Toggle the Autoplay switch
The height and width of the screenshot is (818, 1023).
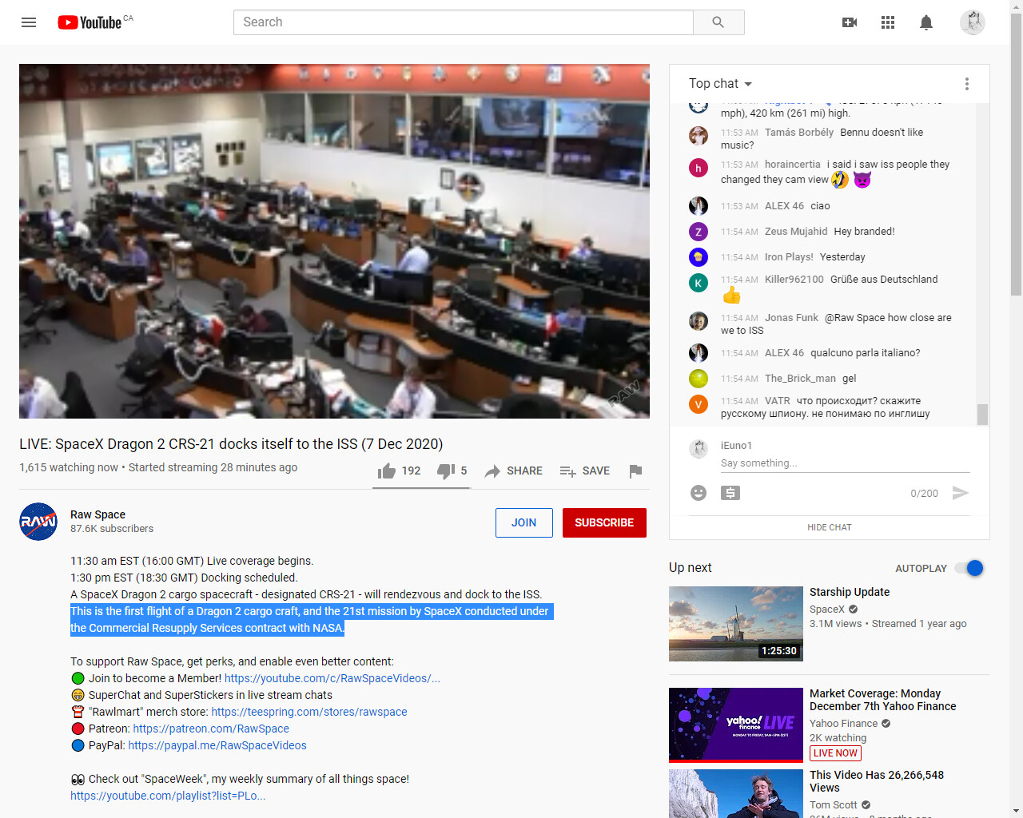click(x=969, y=568)
